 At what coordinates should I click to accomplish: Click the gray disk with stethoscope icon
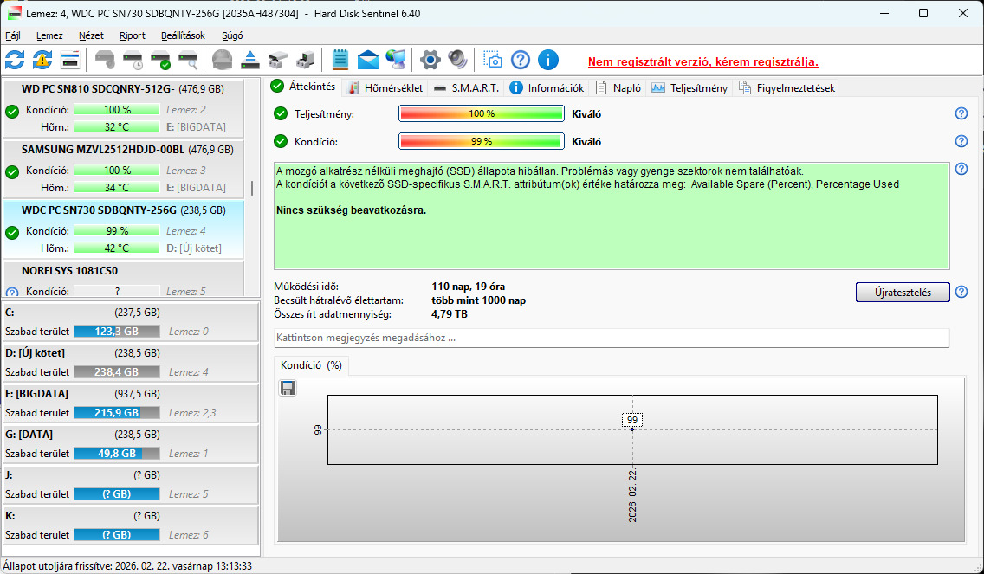click(x=106, y=61)
